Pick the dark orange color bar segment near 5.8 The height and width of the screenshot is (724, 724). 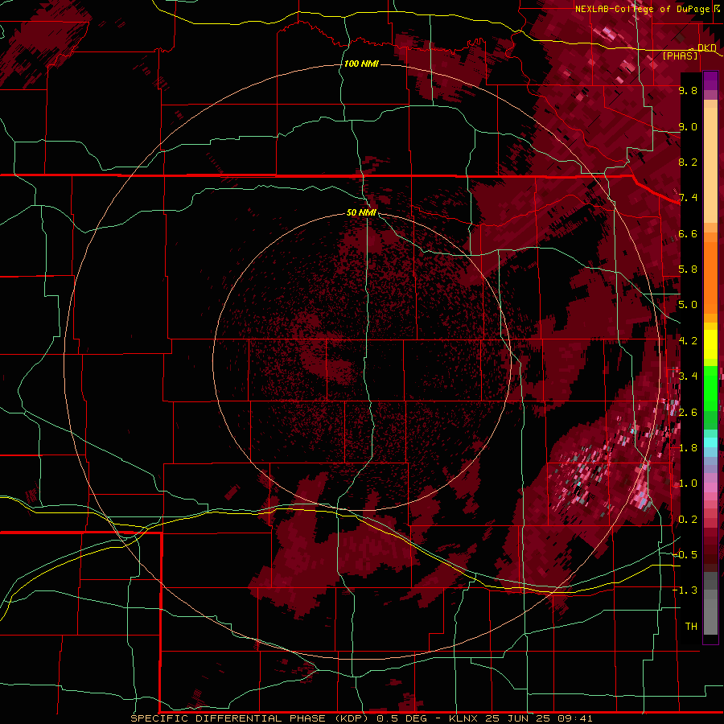[710, 273]
